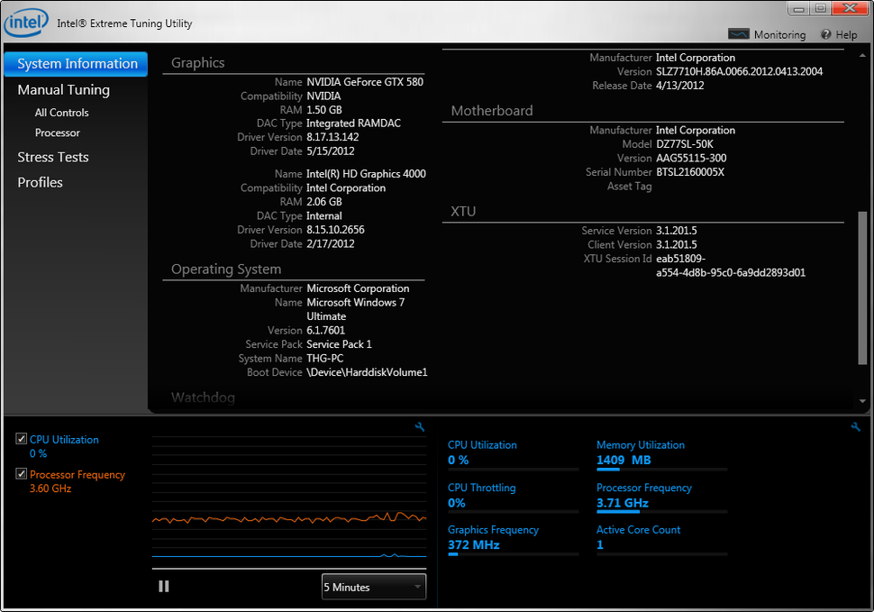Viewport: 874px width, 612px height.
Task: Close the Extreme Tuning Utility window
Action: pyautogui.click(x=851, y=8)
